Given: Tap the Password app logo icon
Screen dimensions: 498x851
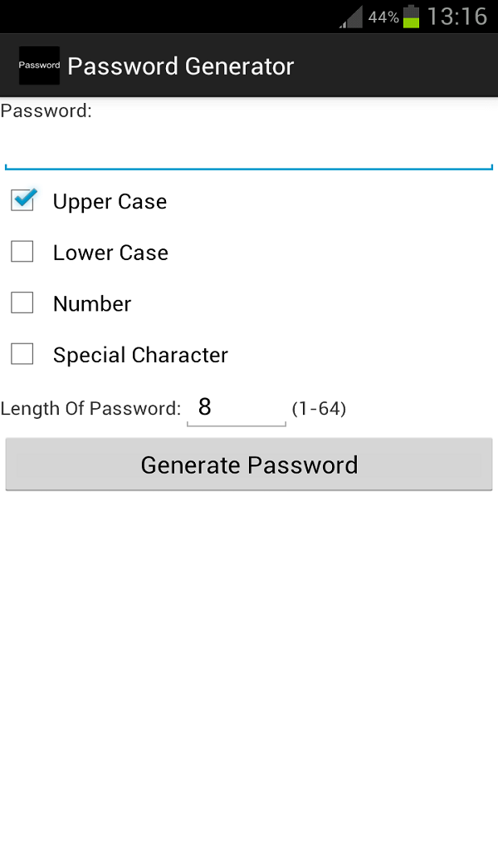Looking at the screenshot, I should click(39, 65).
